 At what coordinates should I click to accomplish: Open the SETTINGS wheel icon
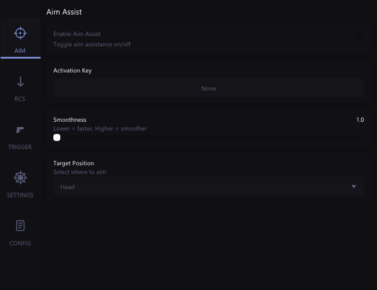coord(20,177)
